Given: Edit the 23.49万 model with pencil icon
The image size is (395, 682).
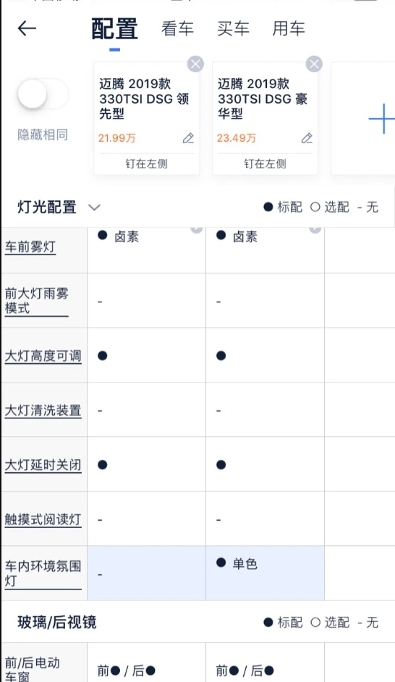Looking at the screenshot, I should click(307, 138).
